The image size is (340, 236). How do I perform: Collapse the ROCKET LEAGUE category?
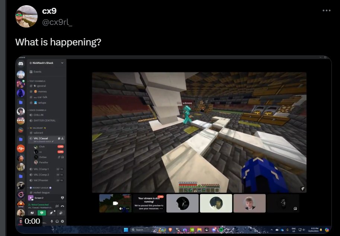[x=39, y=188]
